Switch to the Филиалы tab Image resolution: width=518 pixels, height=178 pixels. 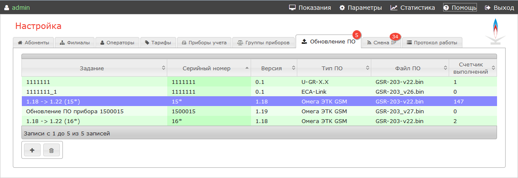tap(75, 43)
